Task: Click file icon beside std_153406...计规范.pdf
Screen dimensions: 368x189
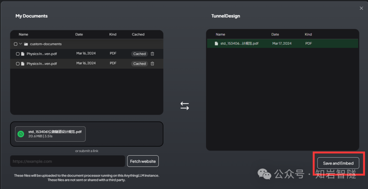Action: (216, 43)
